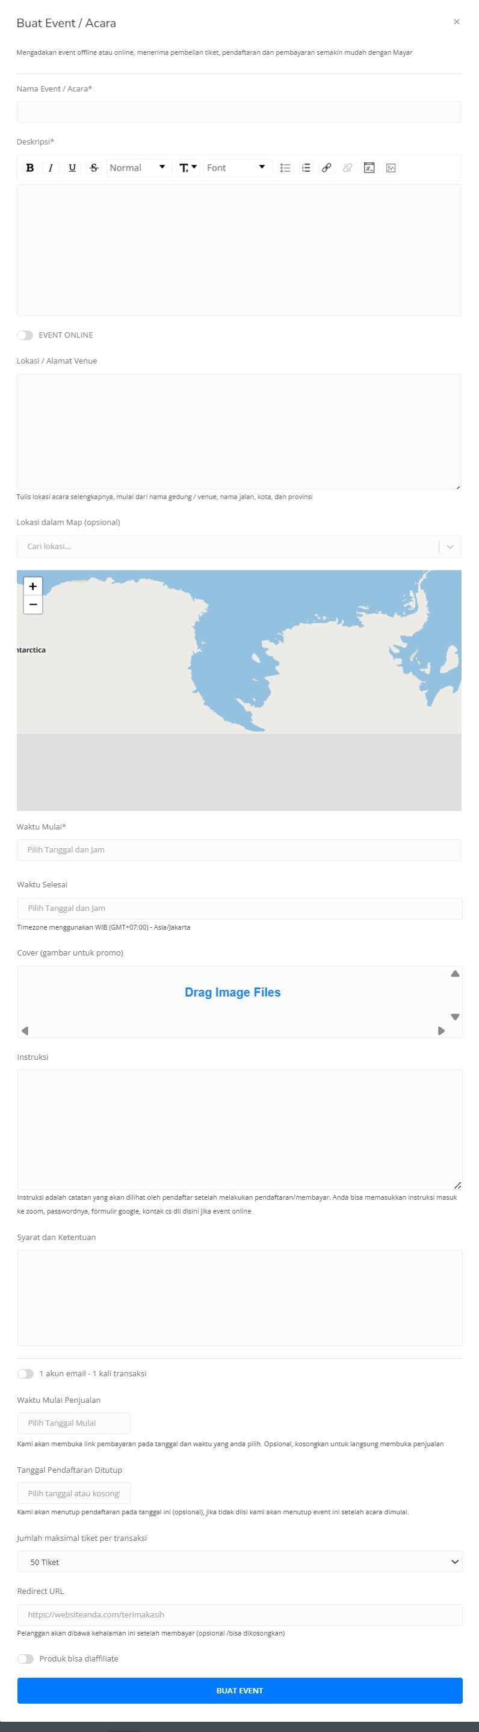Apply strikethrough formatting in editor toolbar
This screenshot has width=479, height=1732.
(94, 168)
